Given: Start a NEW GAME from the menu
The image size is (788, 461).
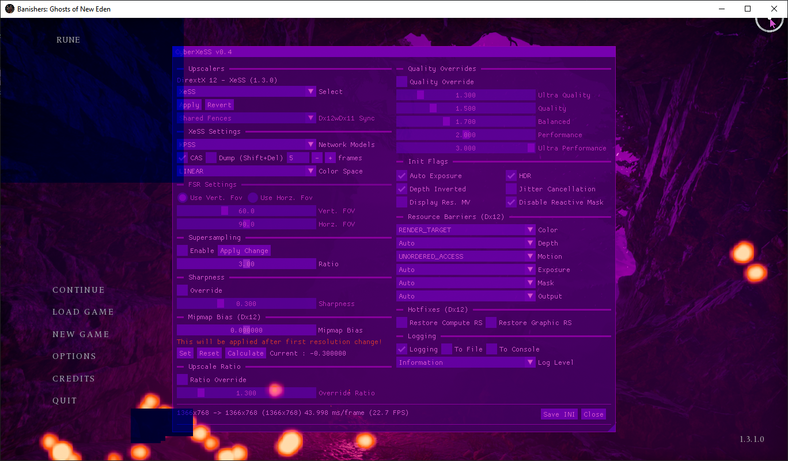Looking at the screenshot, I should (x=81, y=334).
